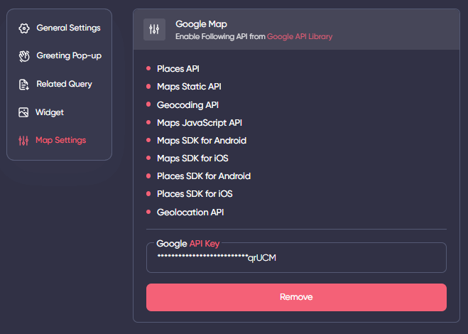Focus the Google API Key field
The height and width of the screenshot is (334, 468).
[x=296, y=258]
